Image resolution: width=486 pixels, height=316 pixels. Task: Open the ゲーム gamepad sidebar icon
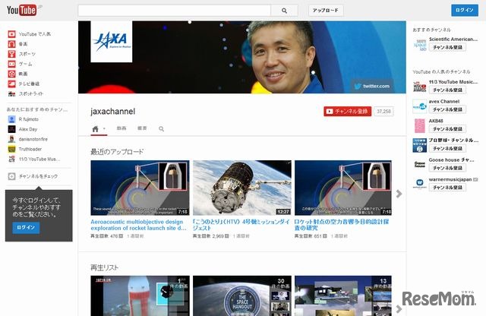(12, 64)
